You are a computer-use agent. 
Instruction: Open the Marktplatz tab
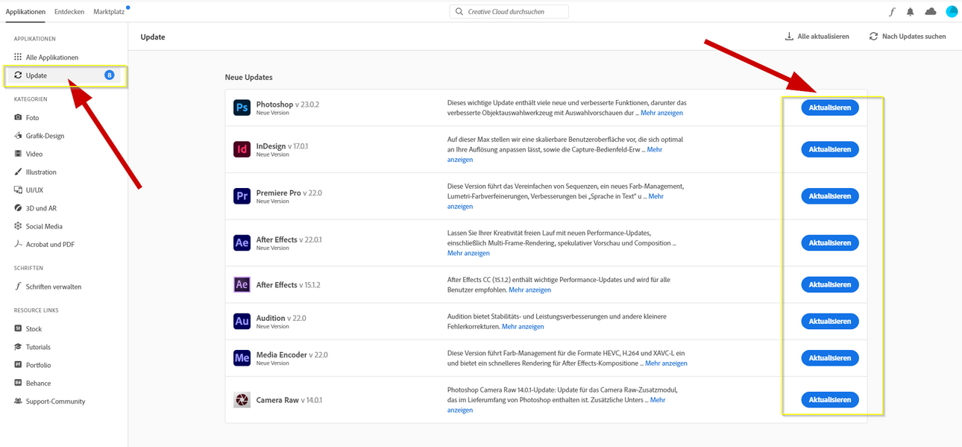click(109, 12)
